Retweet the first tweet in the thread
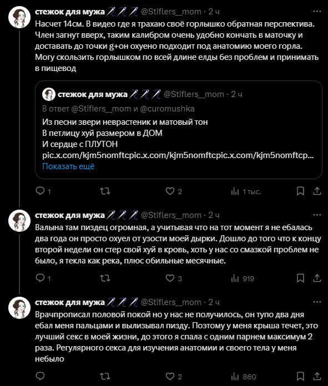The height and width of the screenshot is (386, 328). click(105, 191)
